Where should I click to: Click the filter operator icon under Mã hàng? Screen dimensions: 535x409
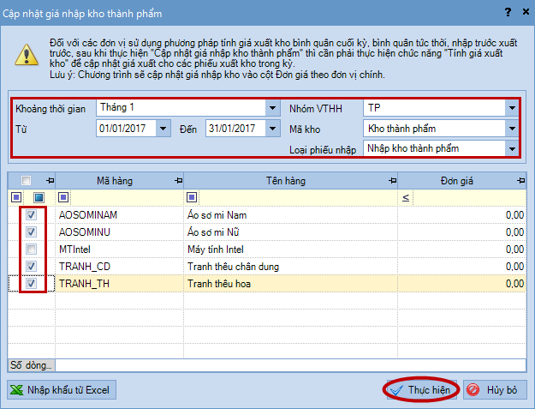62,197
